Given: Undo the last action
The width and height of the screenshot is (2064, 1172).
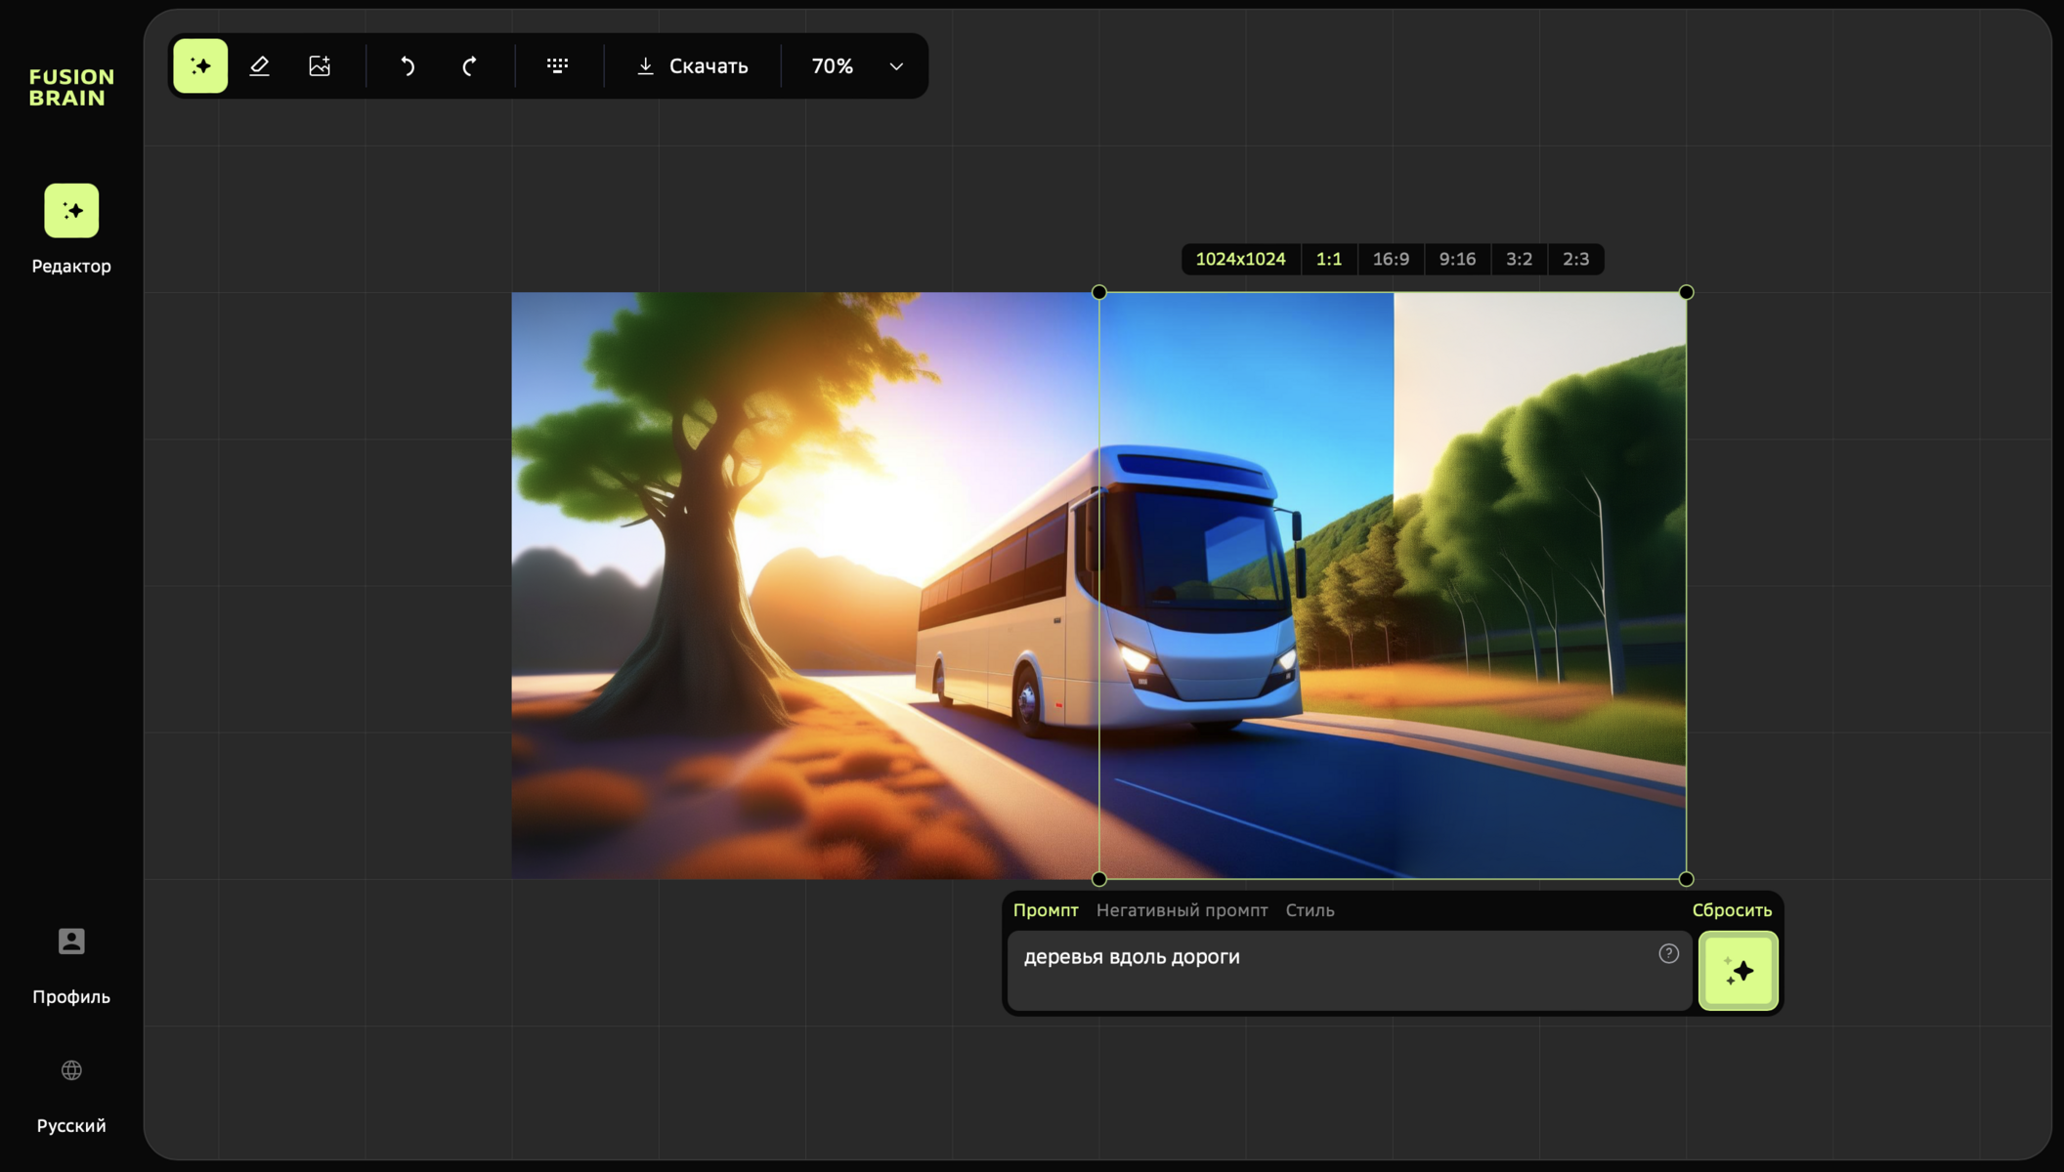Looking at the screenshot, I should tap(408, 65).
